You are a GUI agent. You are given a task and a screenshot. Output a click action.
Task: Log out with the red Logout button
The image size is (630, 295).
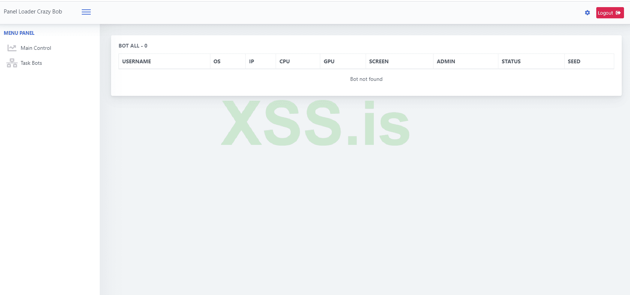(610, 13)
